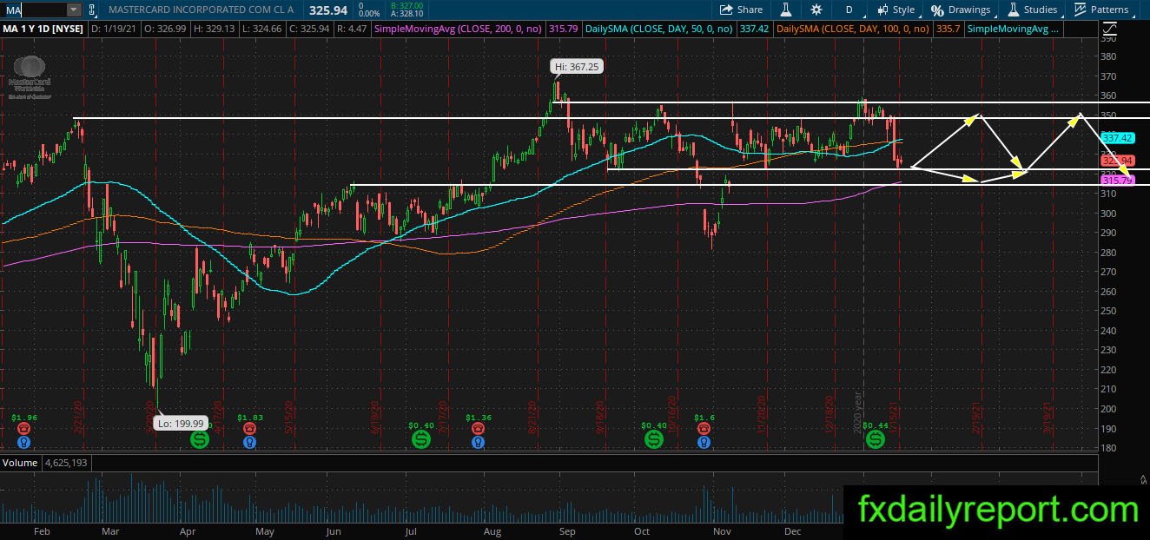Open the symbol selector dropdown arrow
The height and width of the screenshot is (540, 1150).
pos(74,10)
